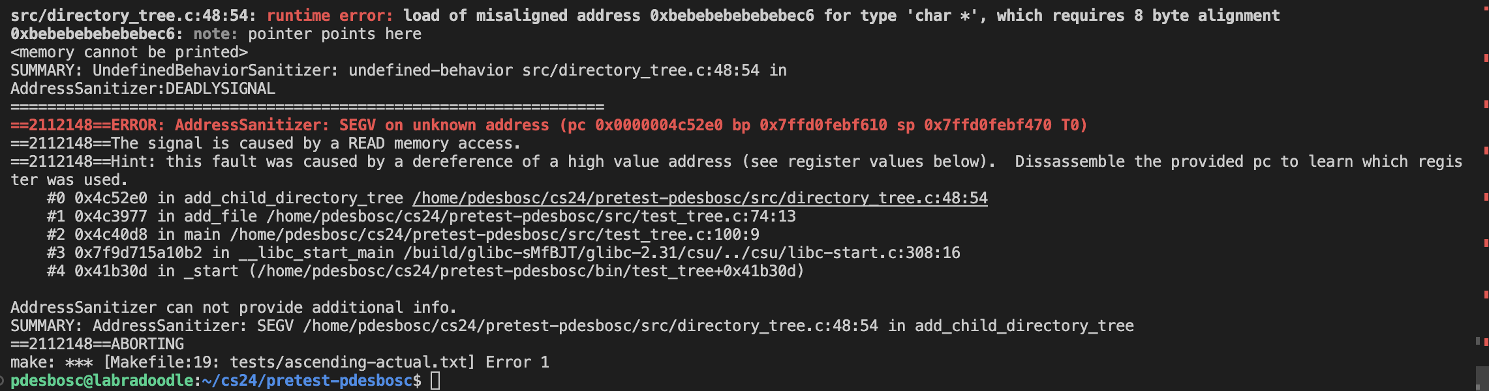Viewport: 1489px width, 391px height.
Task: Click the 'AddressSanitizer:DEADLYSIGNAL' text
Action: click(143, 89)
